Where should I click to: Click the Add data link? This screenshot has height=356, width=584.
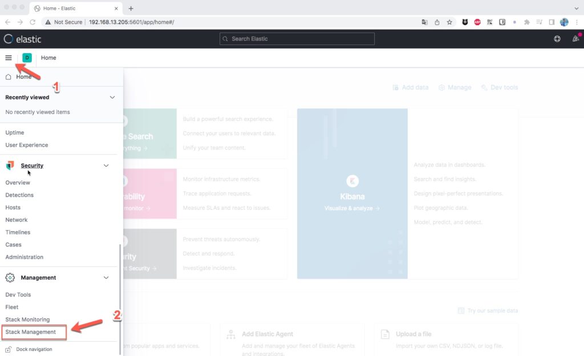tap(411, 87)
